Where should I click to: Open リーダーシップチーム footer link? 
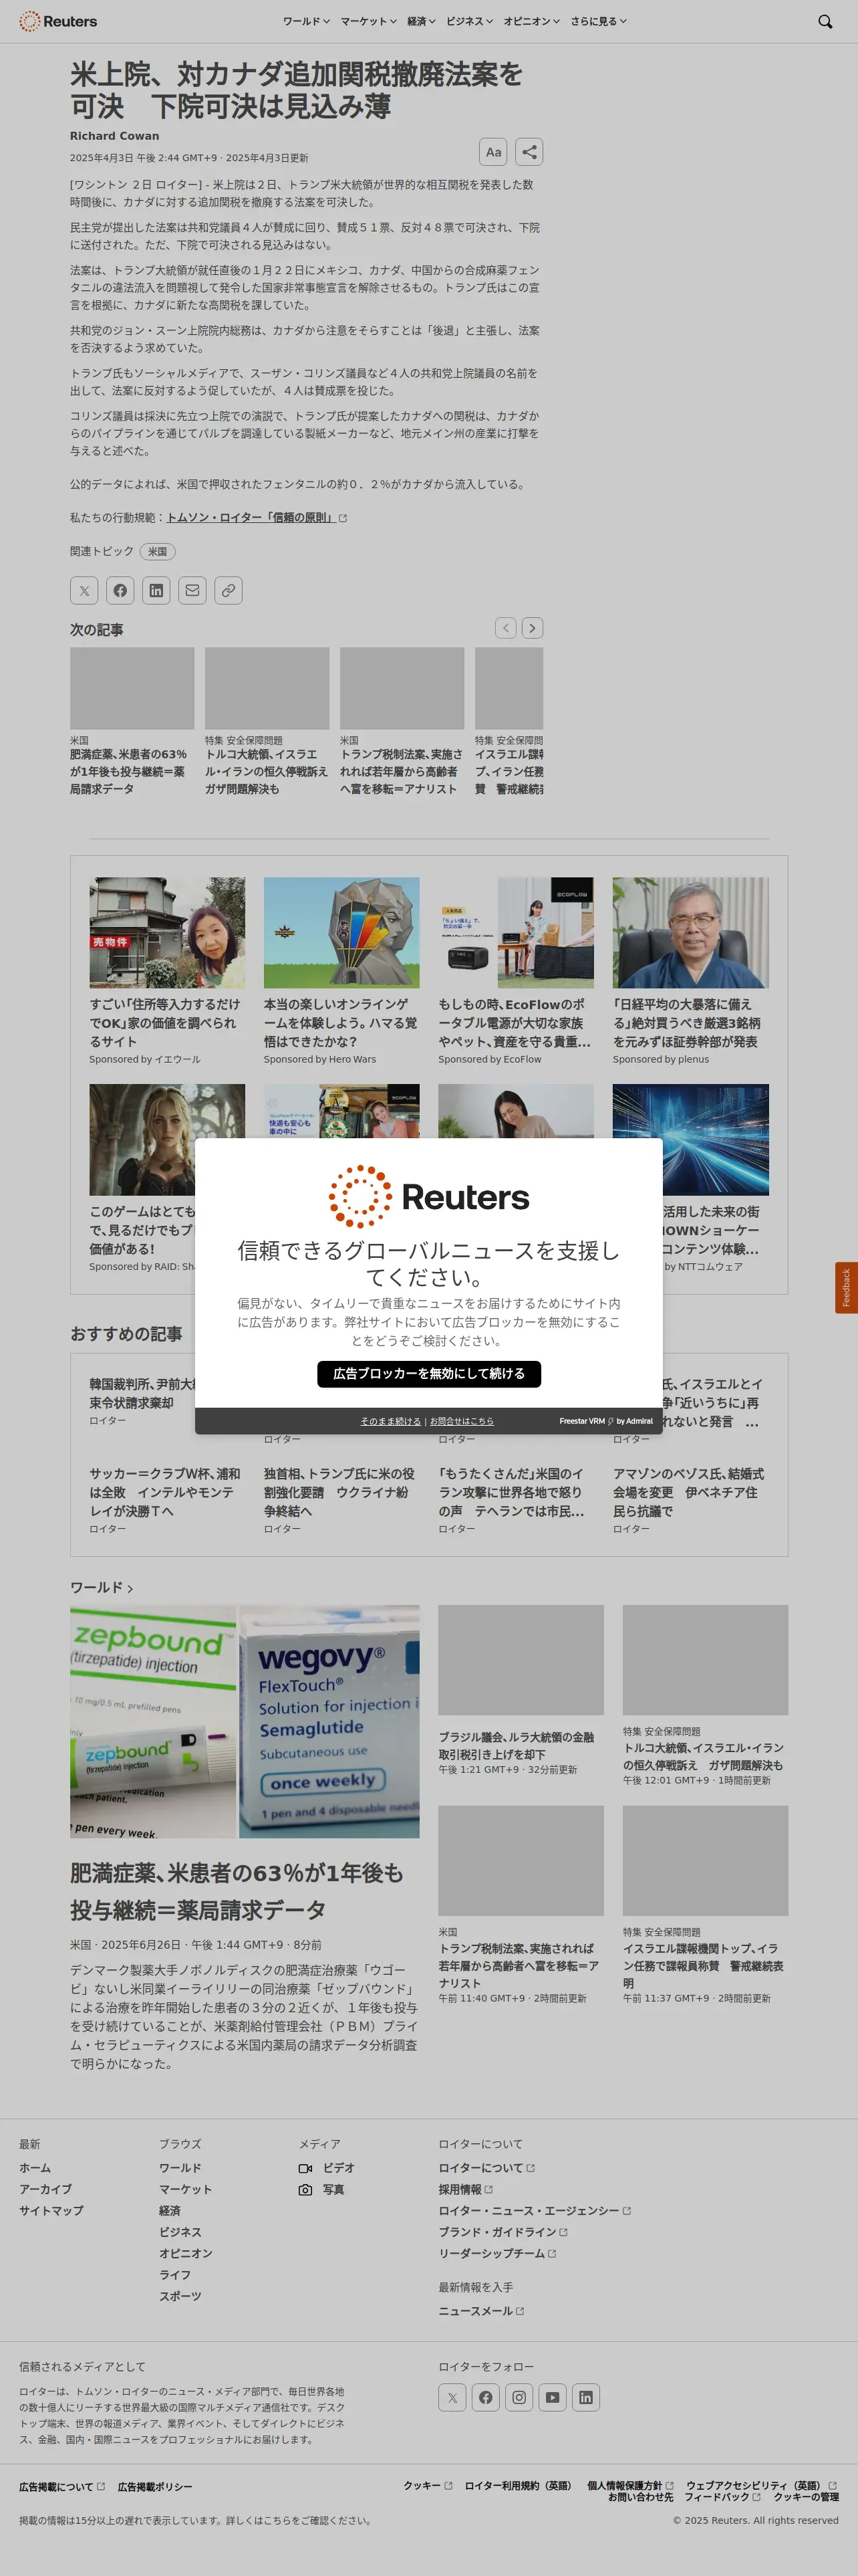(x=497, y=2253)
